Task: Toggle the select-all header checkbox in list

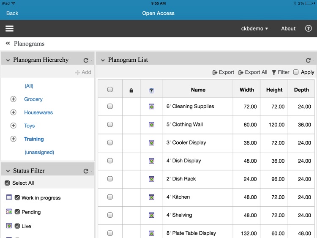Action: pyautogui.click(x=110, y=90)
